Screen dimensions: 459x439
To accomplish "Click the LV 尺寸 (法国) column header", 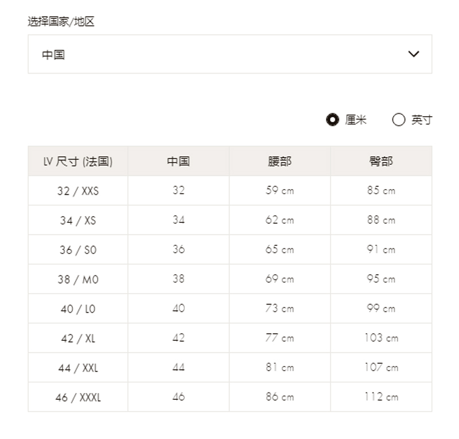I will (78, 161).
